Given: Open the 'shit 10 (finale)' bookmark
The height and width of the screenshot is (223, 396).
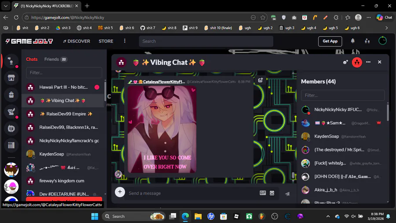Looking at the screenshot, I should tap(218, 28).
